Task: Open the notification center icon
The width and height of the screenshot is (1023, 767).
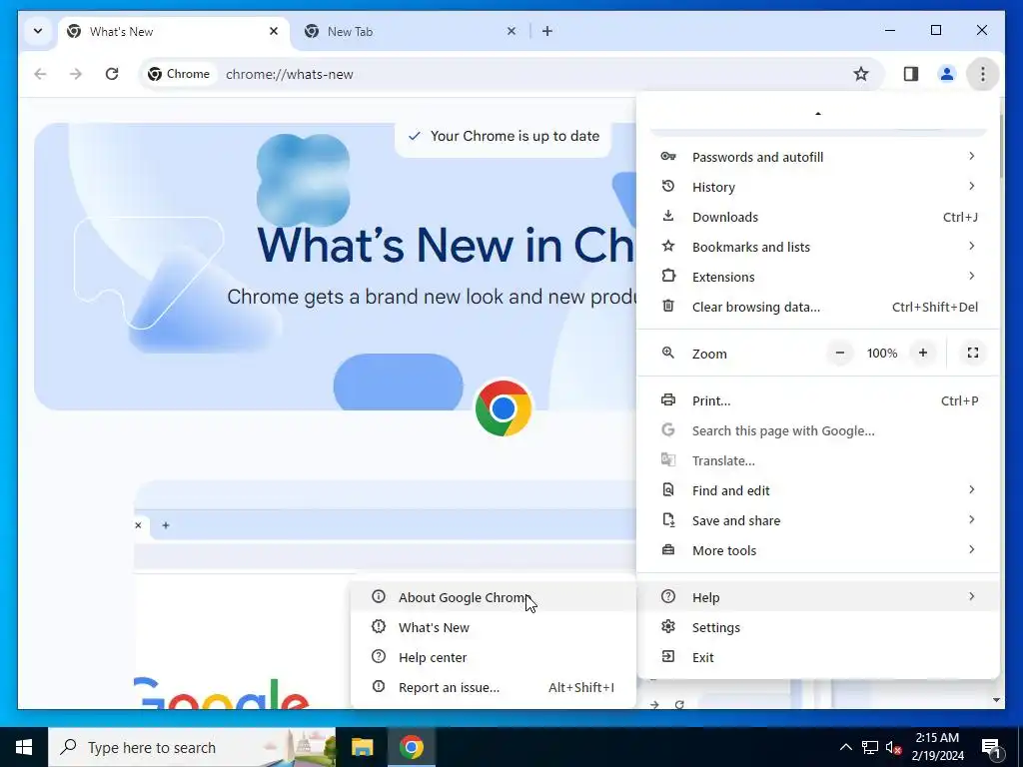Action: pos(991,747)
